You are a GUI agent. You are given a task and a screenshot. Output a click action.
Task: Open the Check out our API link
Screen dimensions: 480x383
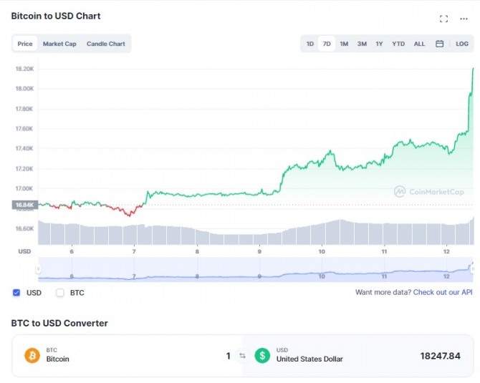tap(443, 292)
